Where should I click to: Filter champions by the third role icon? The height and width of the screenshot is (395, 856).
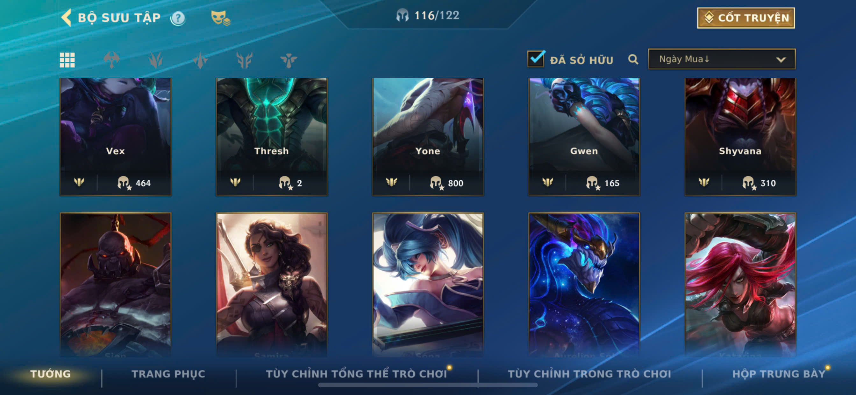(x=200, y=60)
